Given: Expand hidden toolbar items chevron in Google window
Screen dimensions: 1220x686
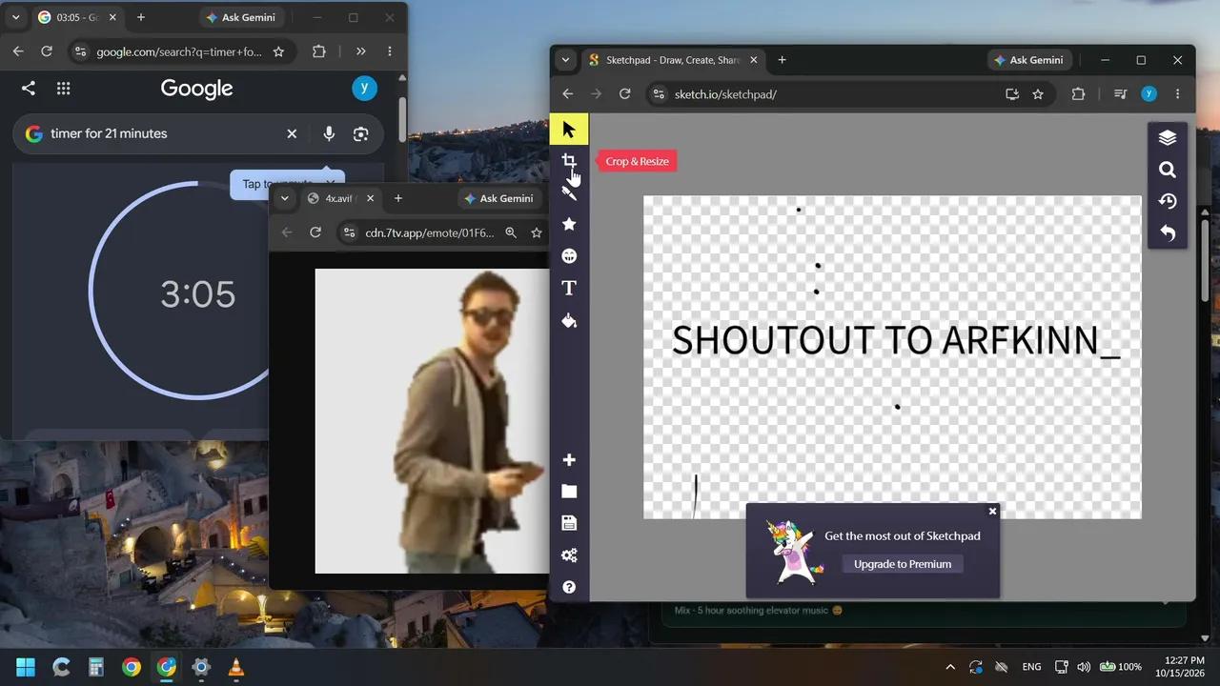Looking at the screenshot, I should (360, 51).
